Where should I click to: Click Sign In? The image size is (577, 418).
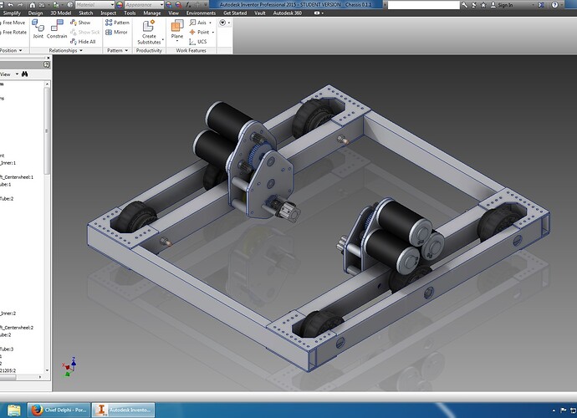click(x=502, y=5)
